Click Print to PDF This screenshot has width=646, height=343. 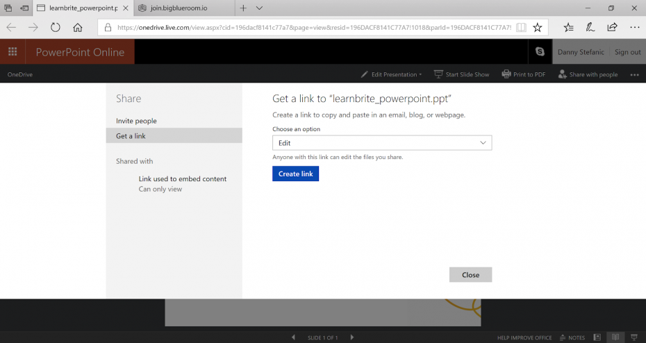523,74
